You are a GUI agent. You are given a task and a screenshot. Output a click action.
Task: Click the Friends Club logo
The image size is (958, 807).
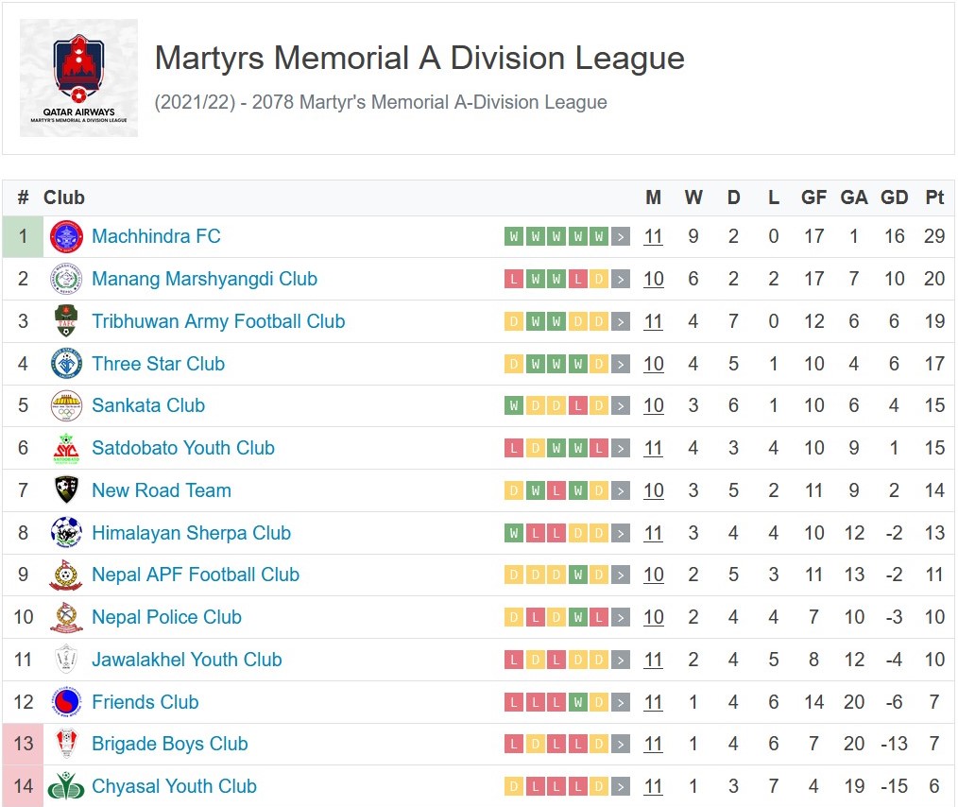(66, 702)
